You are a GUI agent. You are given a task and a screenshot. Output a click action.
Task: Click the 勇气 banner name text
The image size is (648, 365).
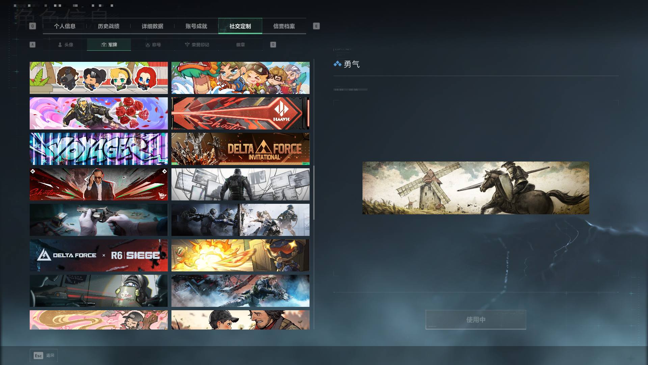352,64
